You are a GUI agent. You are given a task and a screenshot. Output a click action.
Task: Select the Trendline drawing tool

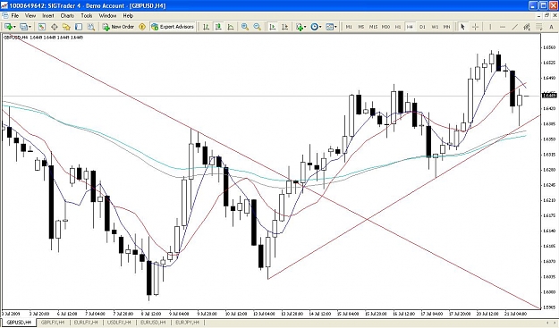[x=515, y=27]
